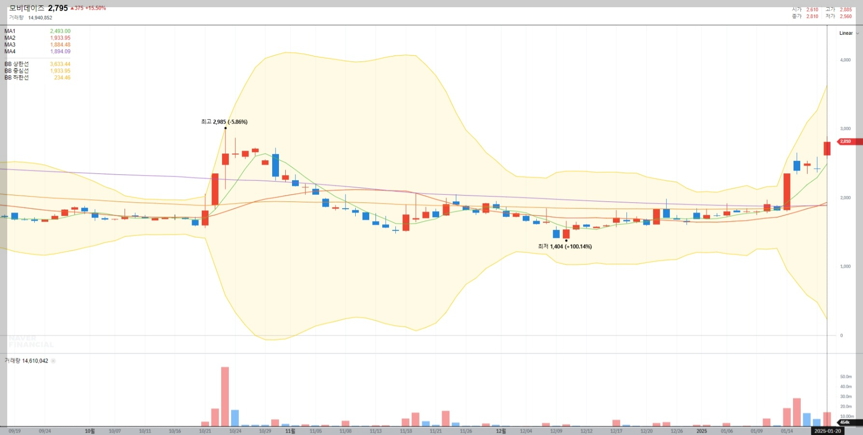863x435 pixels.
Task: Click the 12월 month axis label
Action: (501, 431)
